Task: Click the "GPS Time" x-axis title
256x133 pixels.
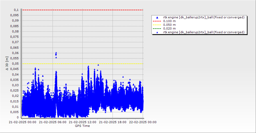Action: pyautogui.click(x=82, y=126)
